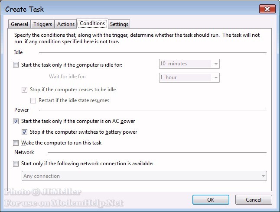The width and height of the screenshot is (280, 212).
Task: Open the Triggers tab
Action: click(42, 24)
